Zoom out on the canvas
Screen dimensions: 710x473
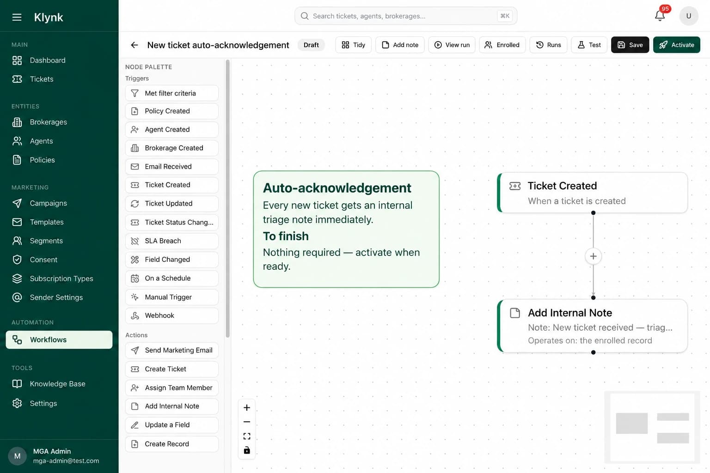coord(247,422)
